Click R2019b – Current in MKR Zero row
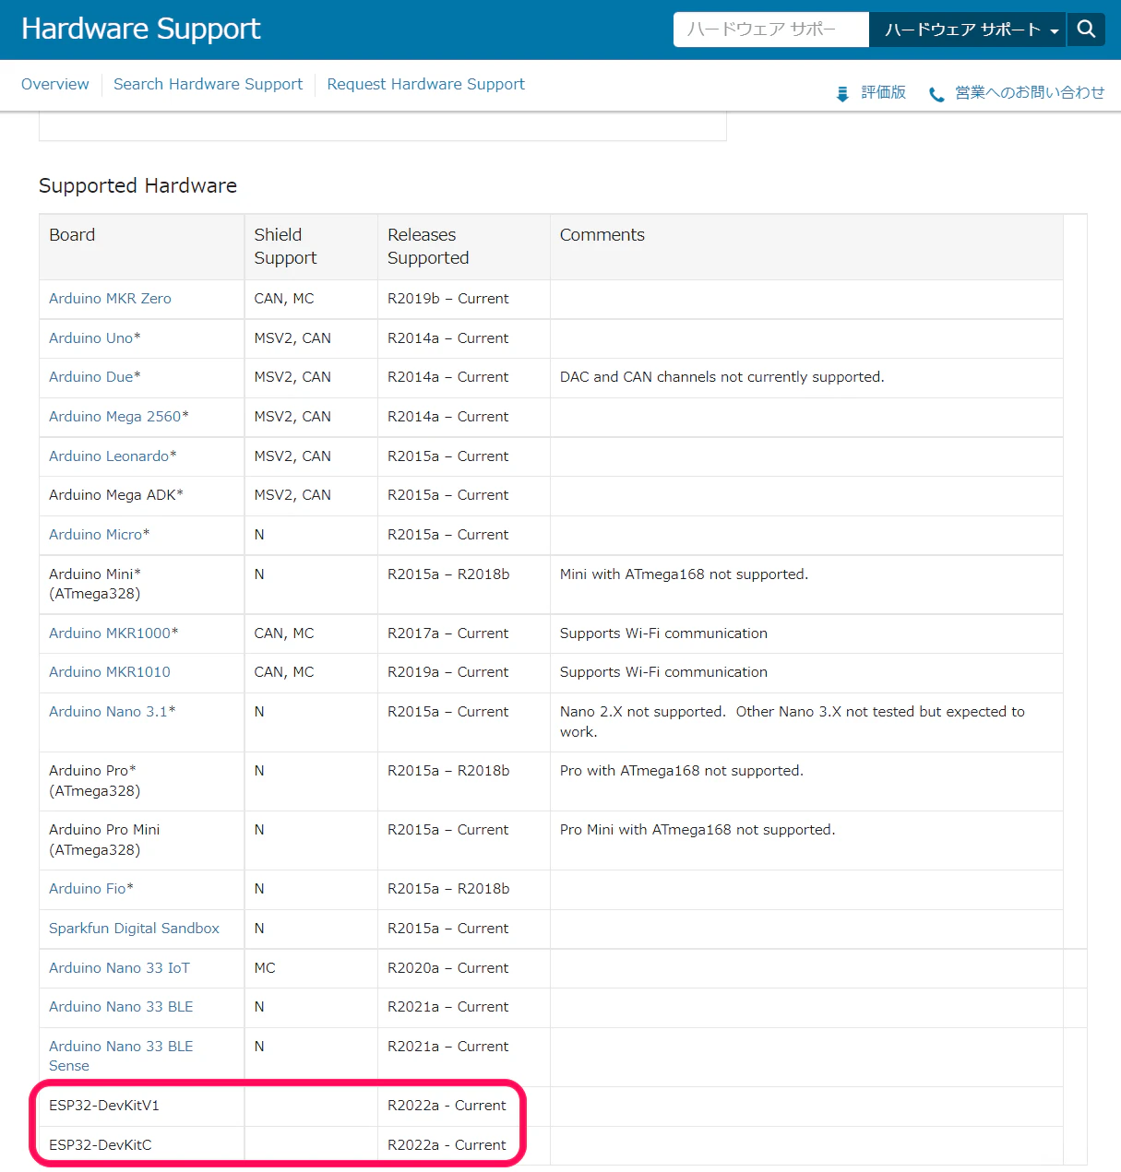 coord(448,299)
